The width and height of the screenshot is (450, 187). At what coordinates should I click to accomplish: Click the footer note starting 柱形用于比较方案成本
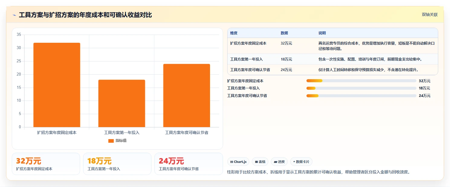click(319, 172)
